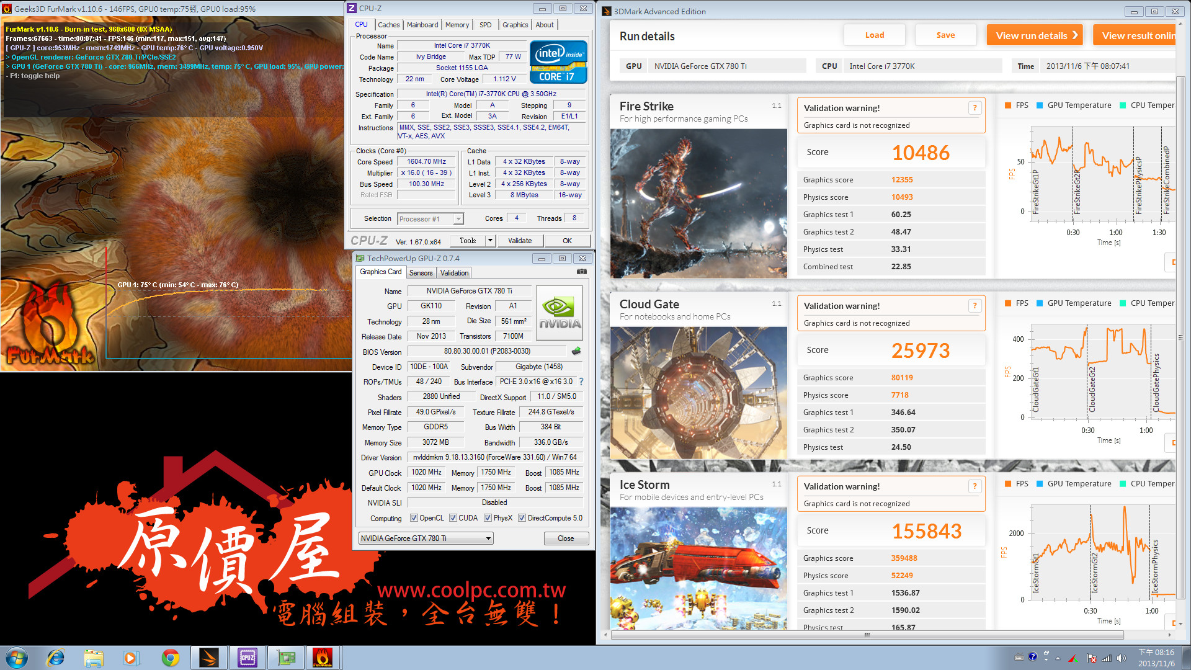Switch to 3DMark in the taskbar
Screen dimensions: 1191x670
click(x=209, y=658)
